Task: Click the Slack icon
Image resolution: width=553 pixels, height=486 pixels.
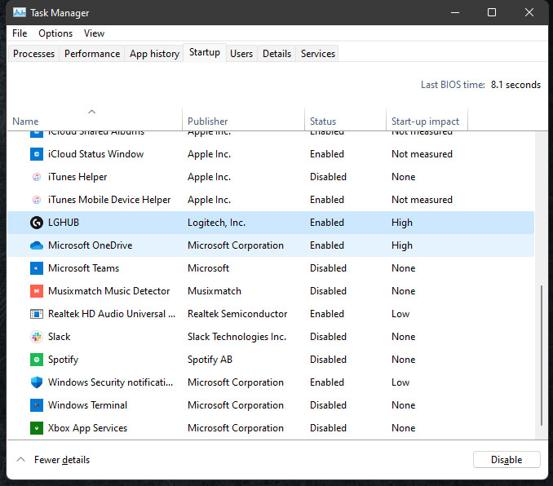Action: pos(37,337)
